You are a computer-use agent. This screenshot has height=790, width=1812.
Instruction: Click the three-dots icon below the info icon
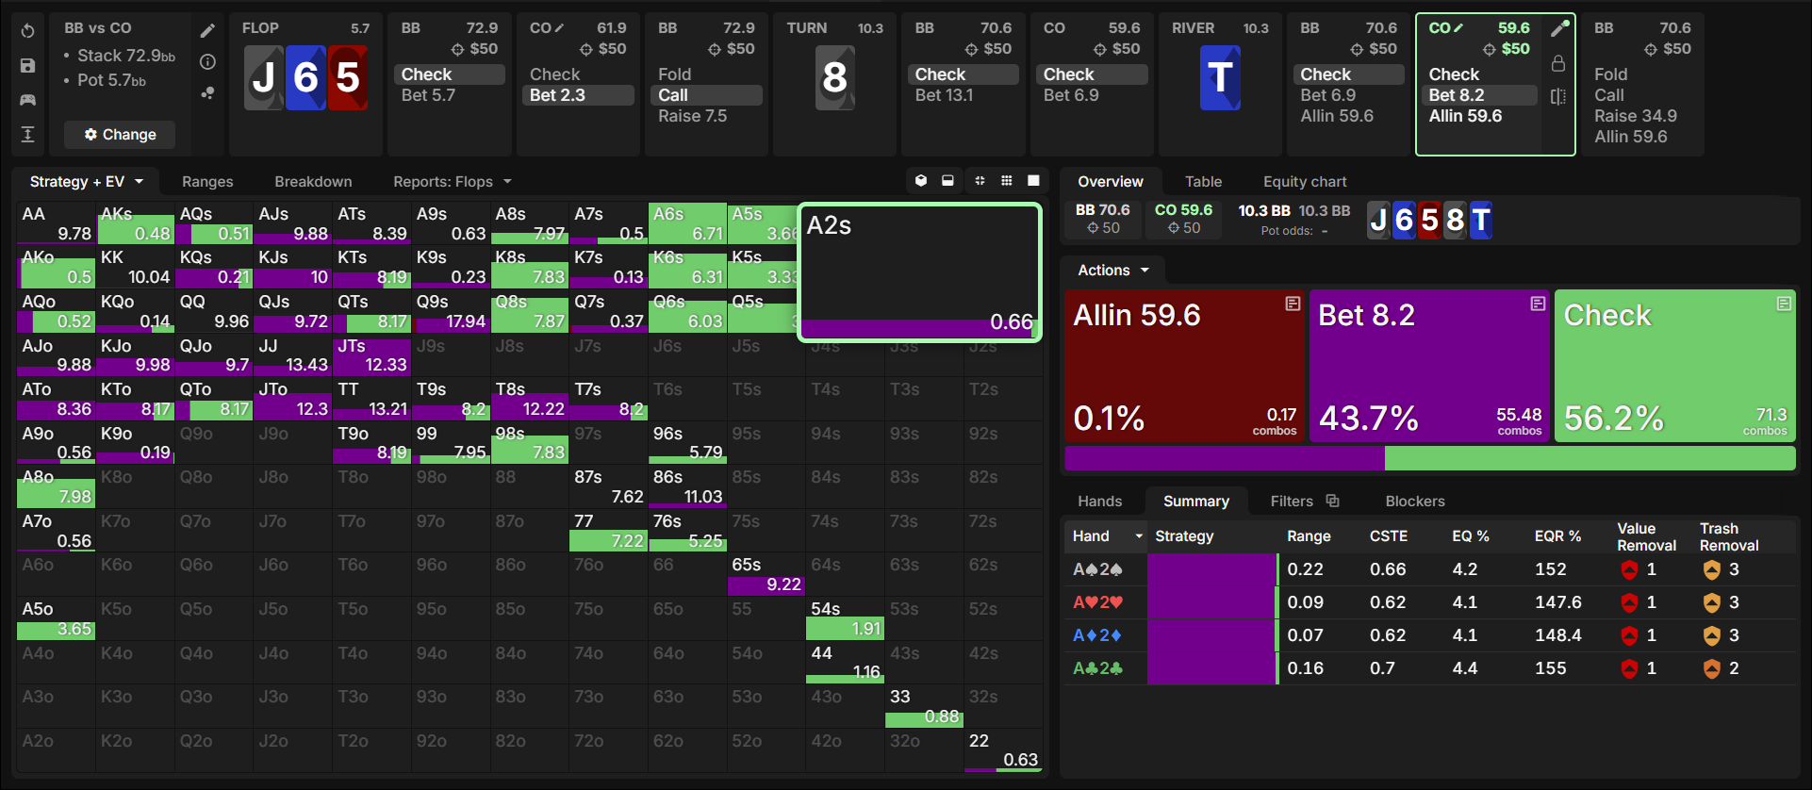click(208, 92)
